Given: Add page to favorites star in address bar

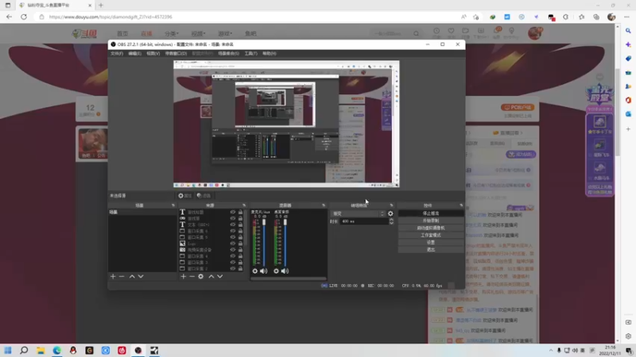Looking at the screenshot, I should 476,17.
